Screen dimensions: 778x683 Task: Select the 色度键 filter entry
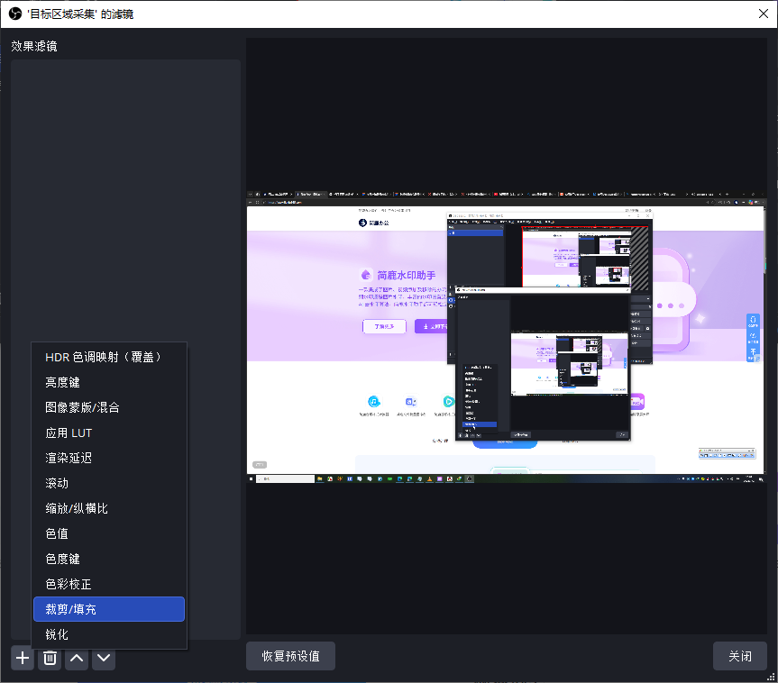(109, 559)
